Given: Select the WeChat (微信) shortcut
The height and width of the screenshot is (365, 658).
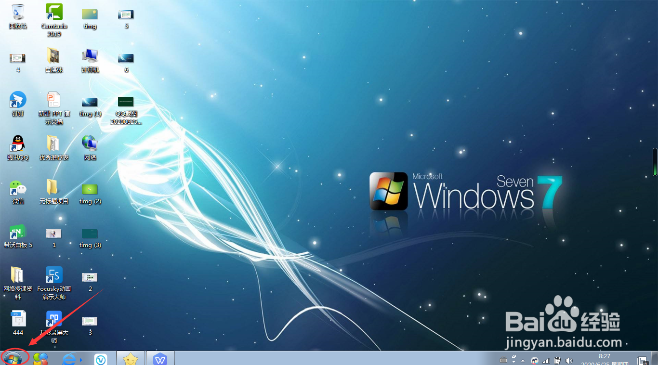Looking at the screenshot, I should coord(18,192).
